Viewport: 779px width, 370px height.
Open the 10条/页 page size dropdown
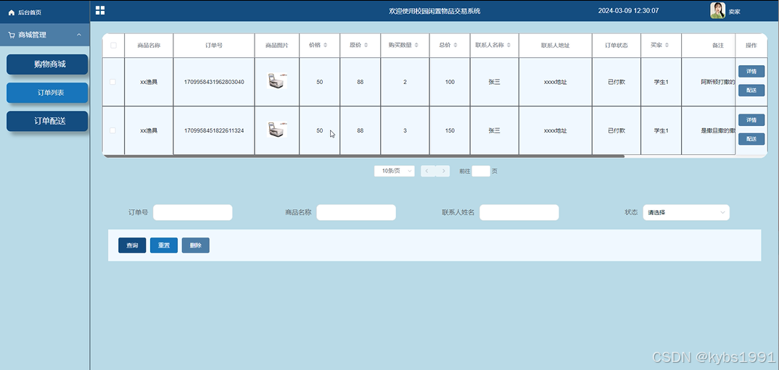click(x=395, y=171)
